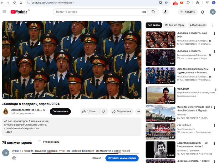Reload the page with the refresh icon

coord(14,2)
